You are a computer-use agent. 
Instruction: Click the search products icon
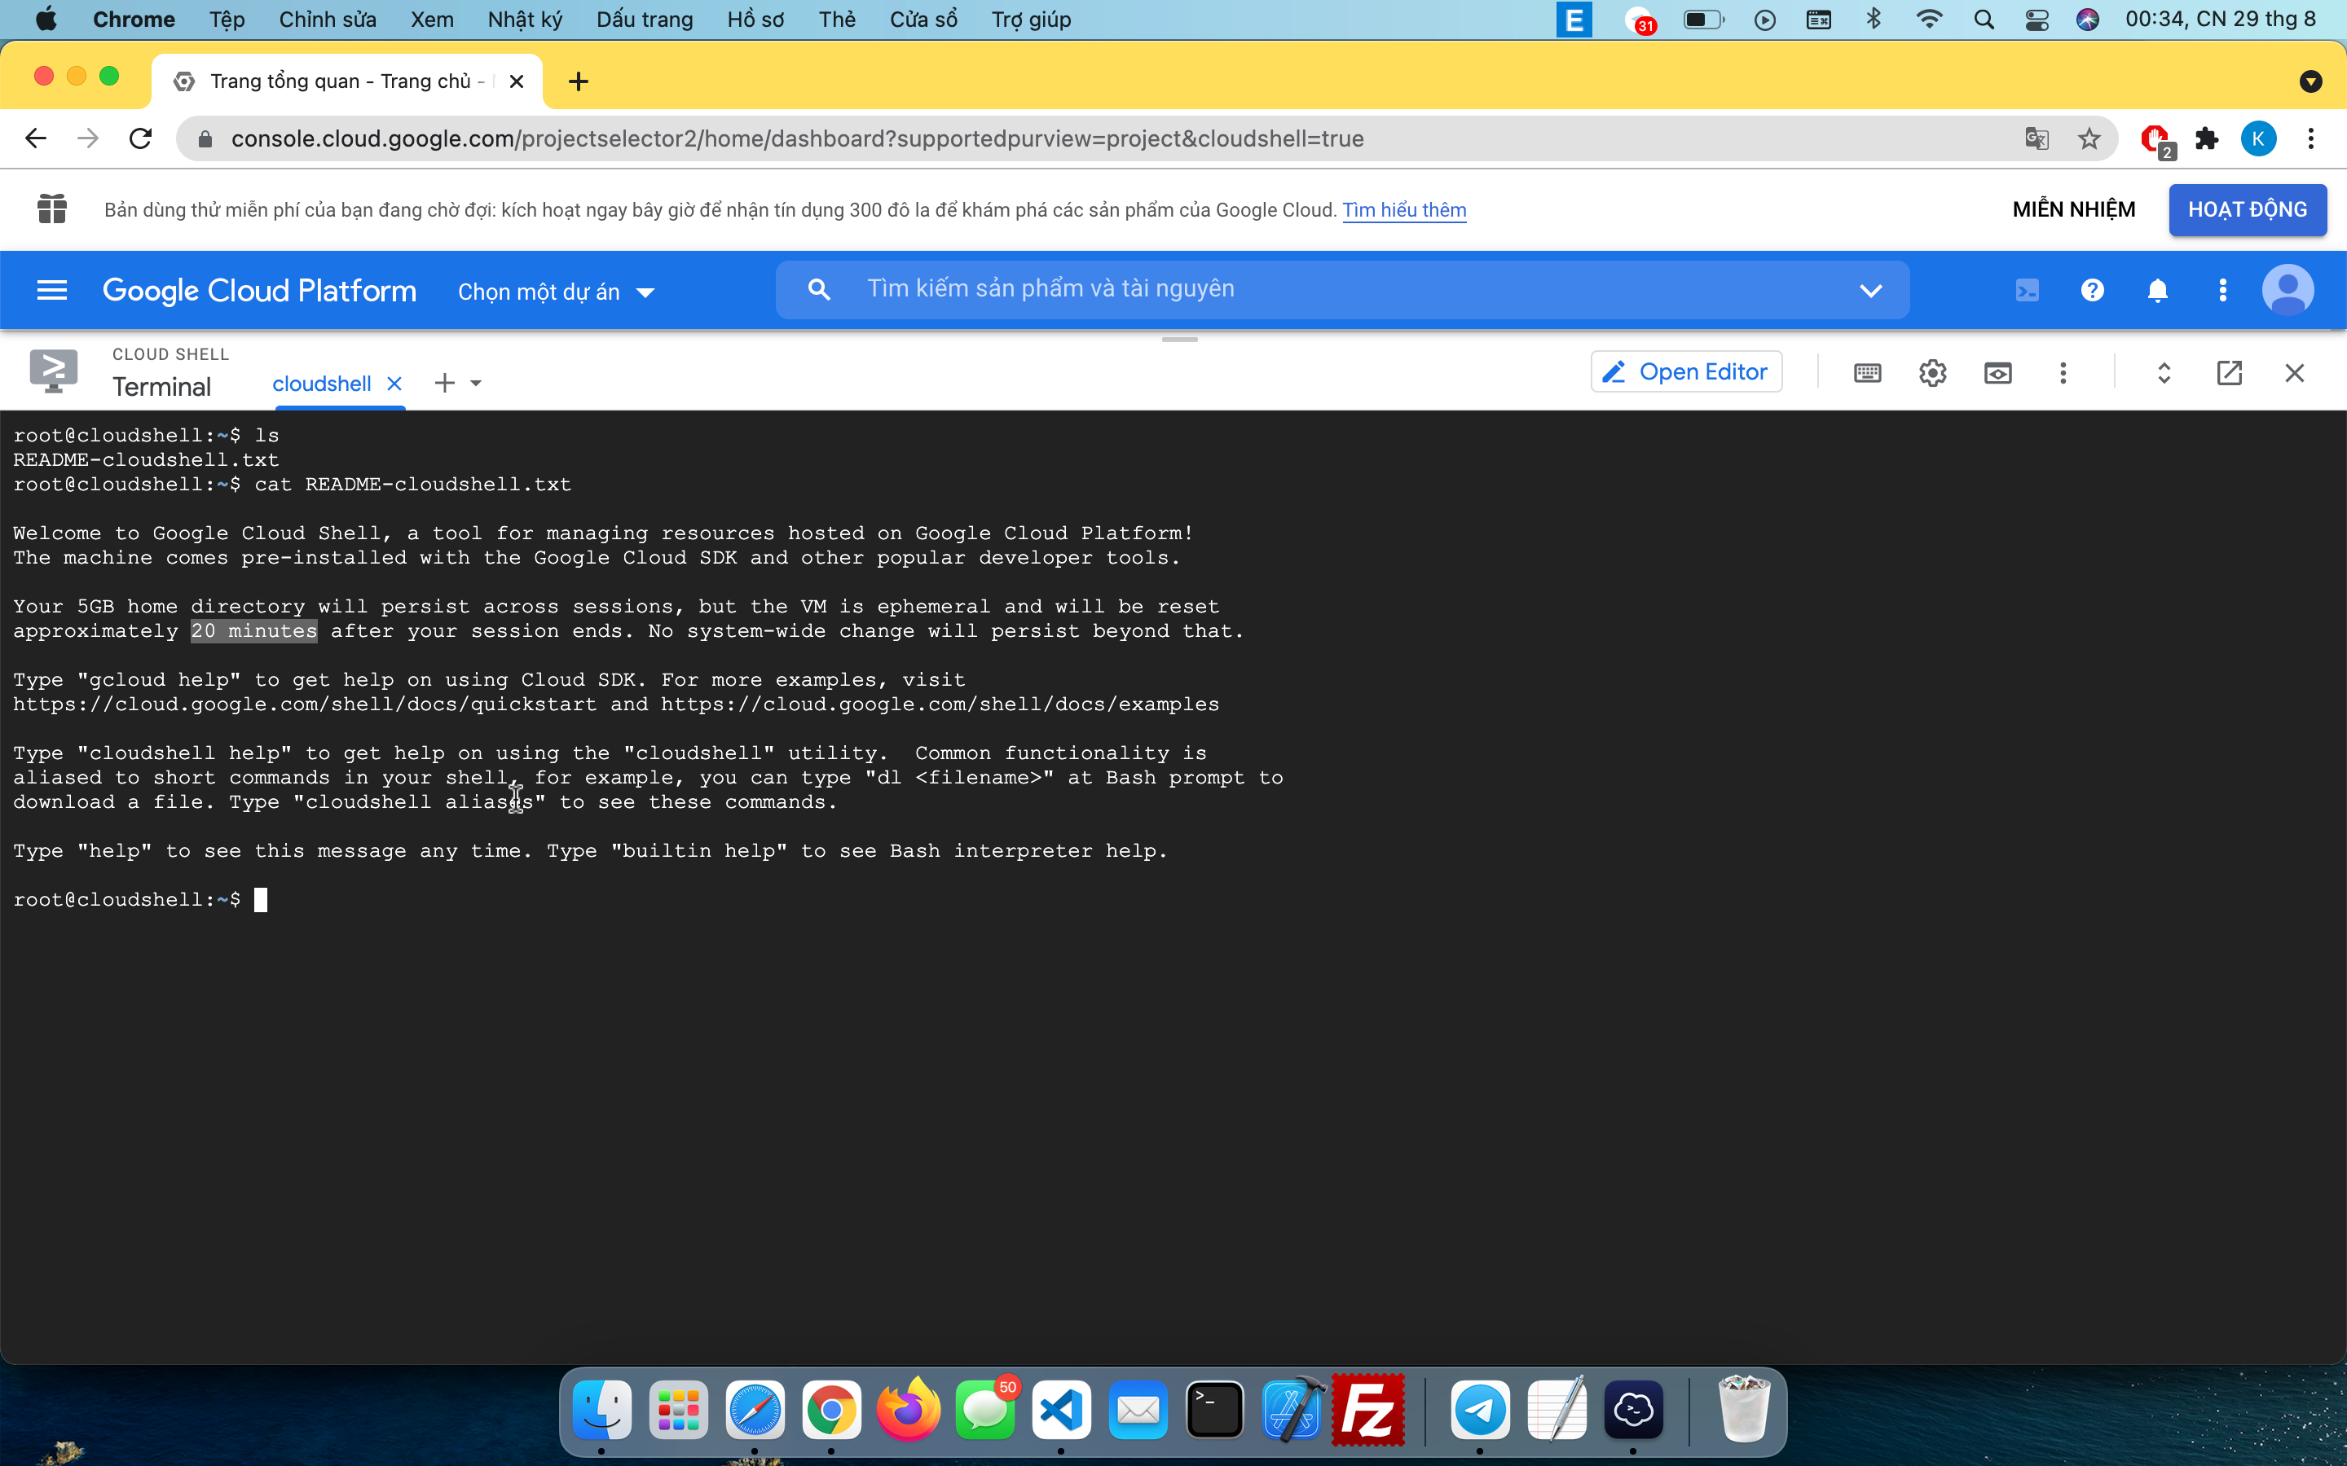point(818,289)
